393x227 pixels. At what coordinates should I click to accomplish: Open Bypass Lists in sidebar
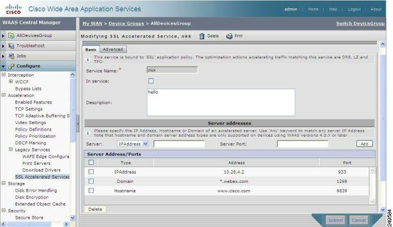(28, 89)
